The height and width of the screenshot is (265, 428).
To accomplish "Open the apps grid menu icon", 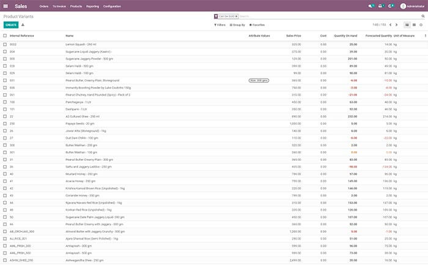I will point(6,6).
